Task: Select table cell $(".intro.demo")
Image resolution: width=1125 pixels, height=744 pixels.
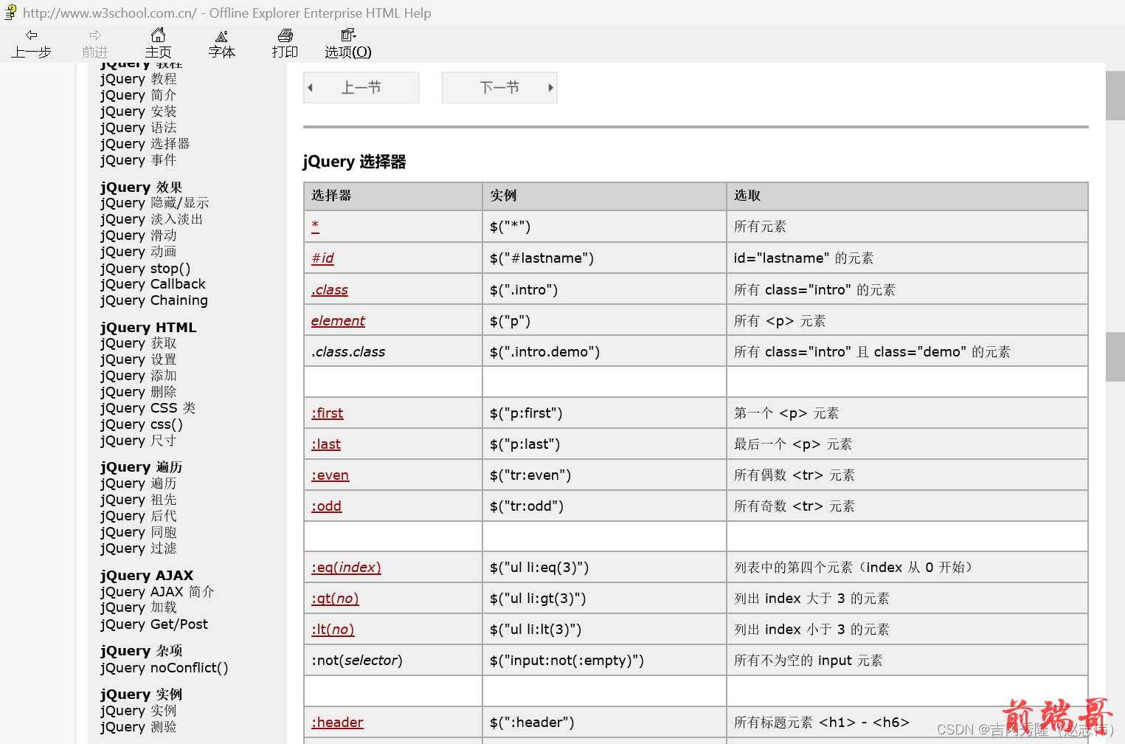Action: (x=604, y=351)
